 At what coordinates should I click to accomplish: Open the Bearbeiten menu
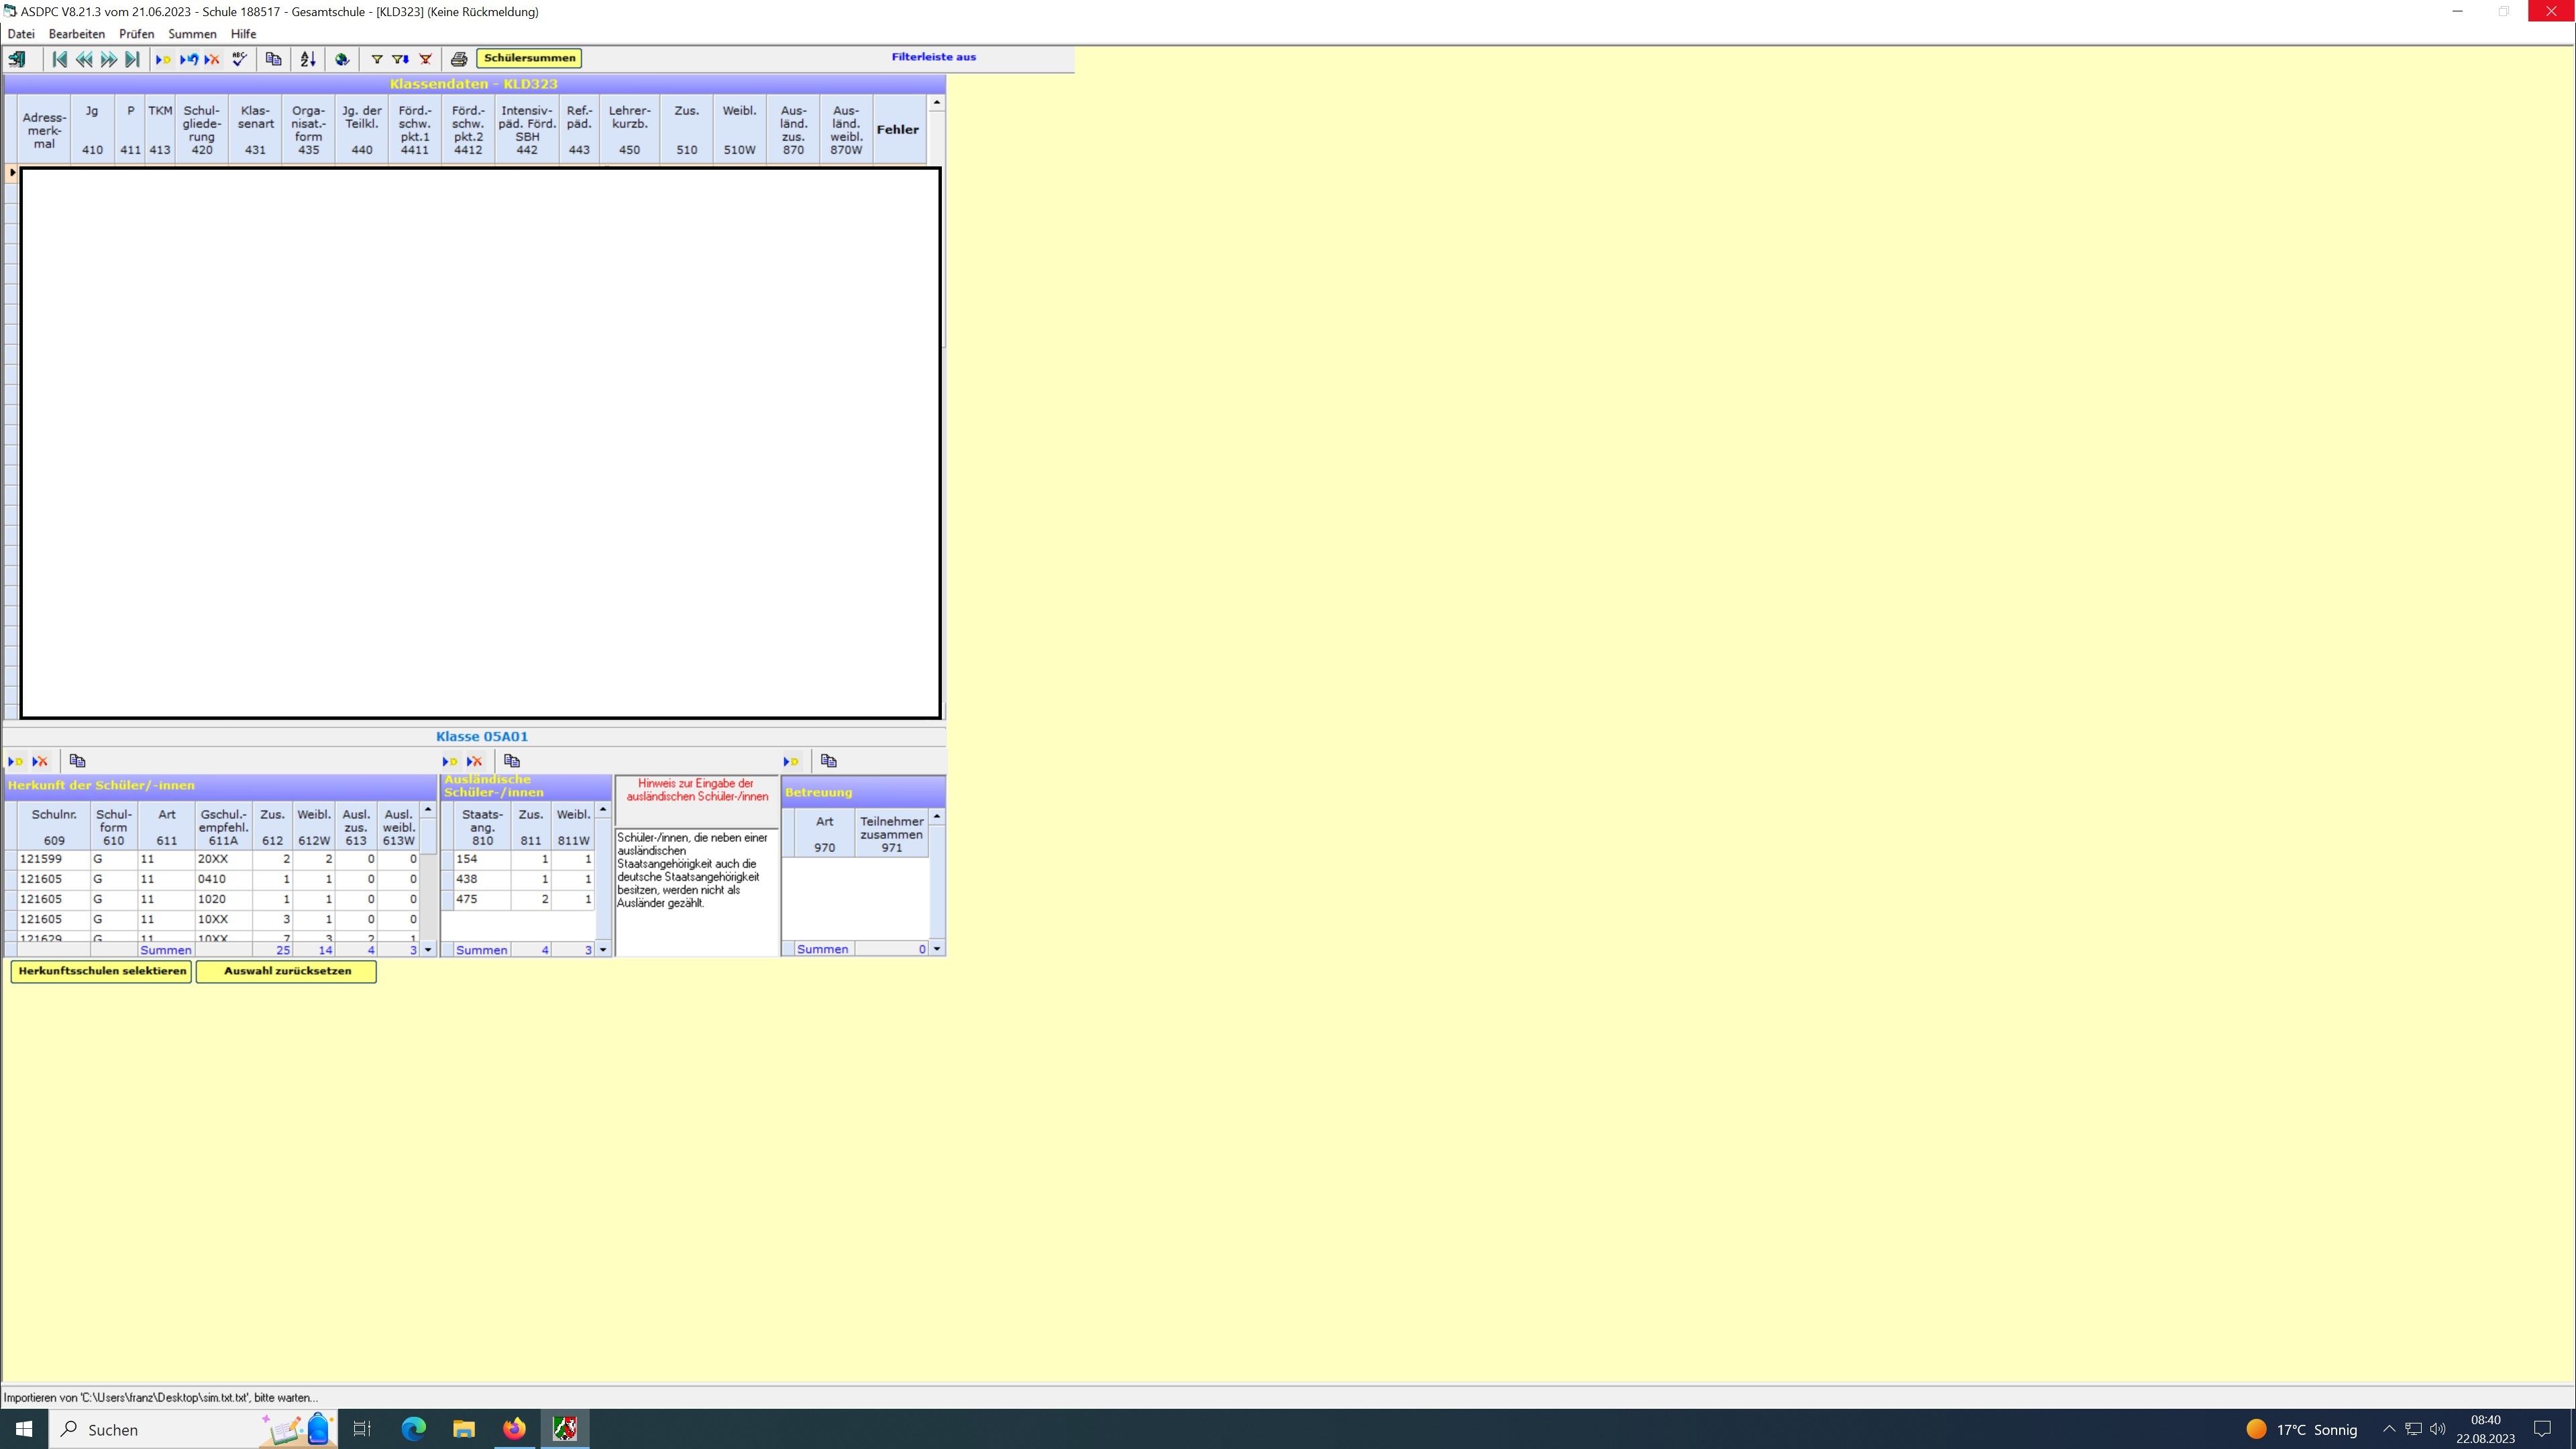pyautogui.click(x=77, y=34)
